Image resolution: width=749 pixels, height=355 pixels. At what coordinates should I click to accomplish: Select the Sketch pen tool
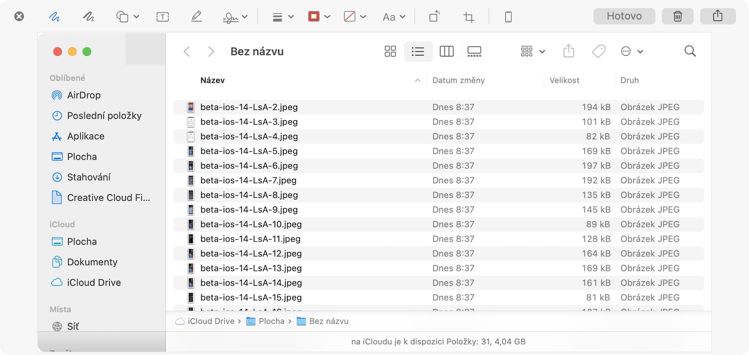(x=54, y=17)
